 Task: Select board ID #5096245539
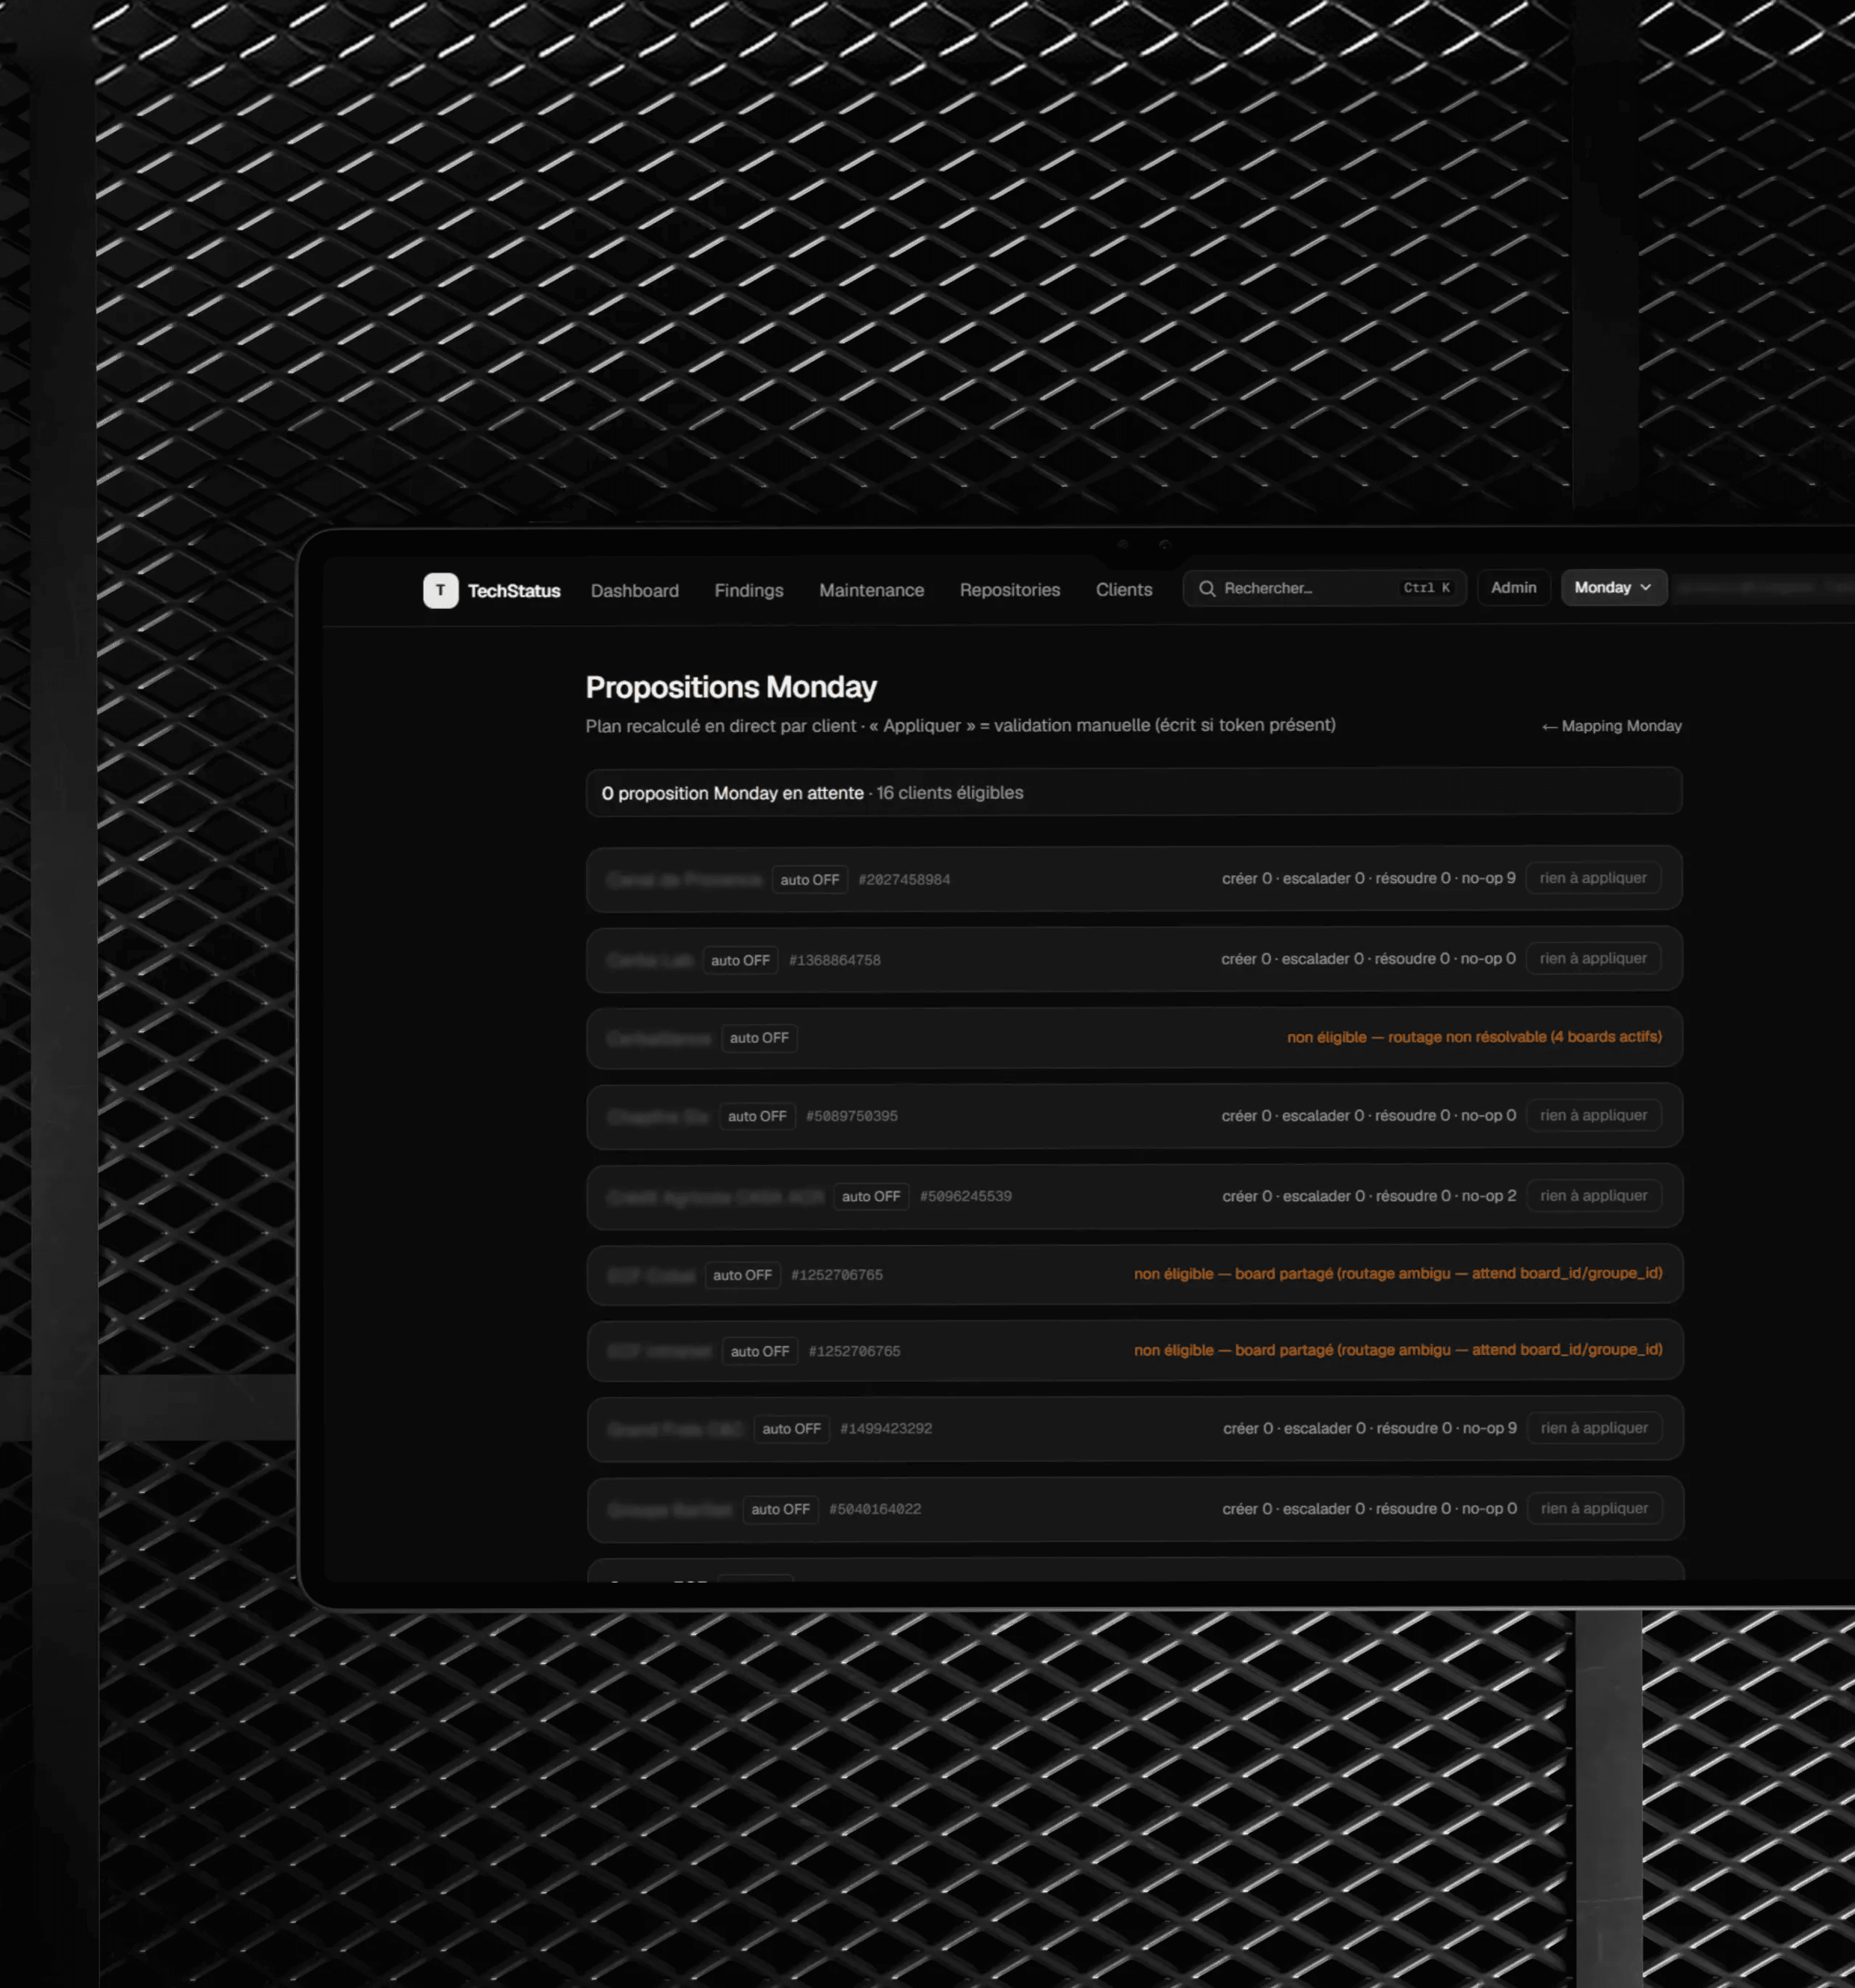click(966, 1196)
